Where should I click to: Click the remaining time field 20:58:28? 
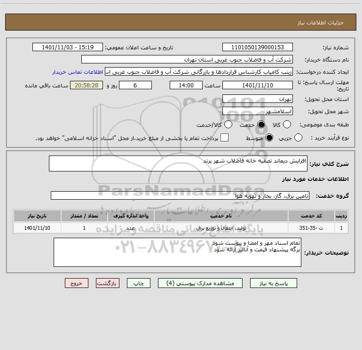(x=87, y=85)
